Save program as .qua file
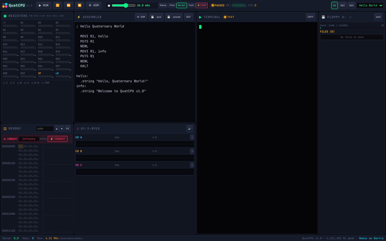The height and width of the screenshot is (241, 386). (x=156, y=17)
